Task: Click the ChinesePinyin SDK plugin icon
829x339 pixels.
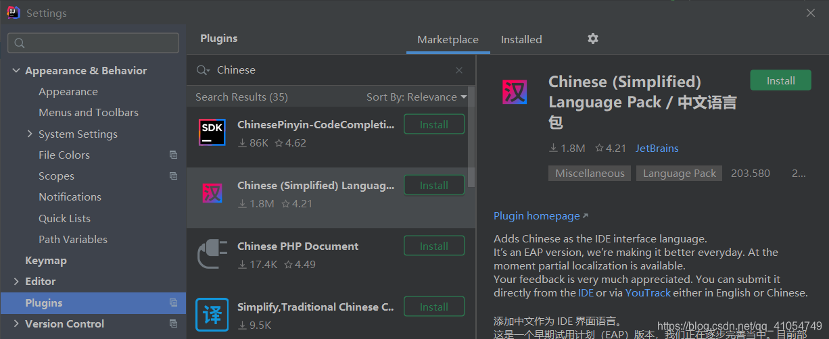Action: pos(212,132)
